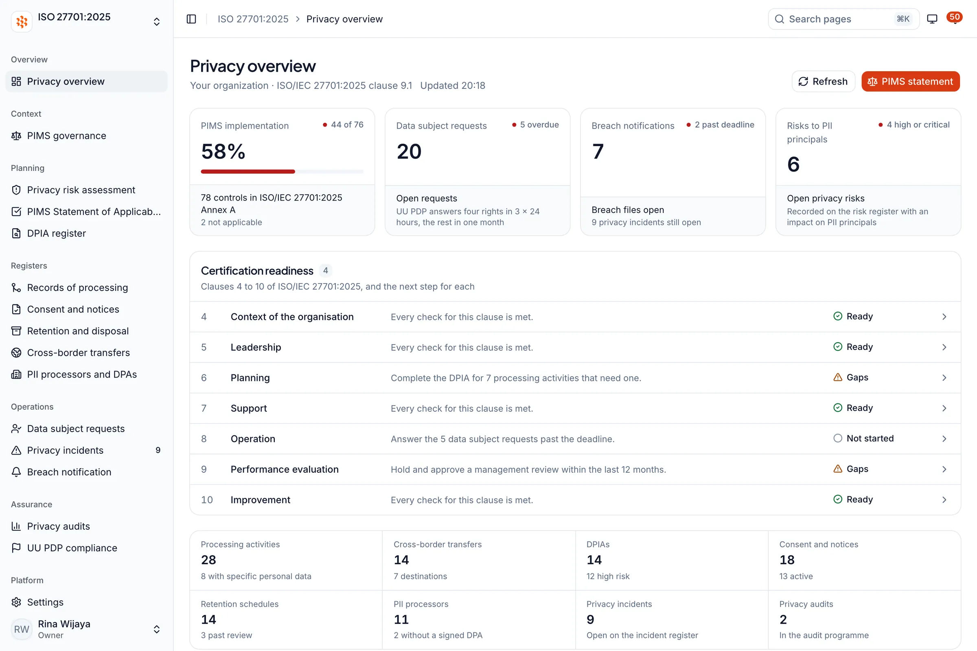Open Data subject requests page

point(86,428)
